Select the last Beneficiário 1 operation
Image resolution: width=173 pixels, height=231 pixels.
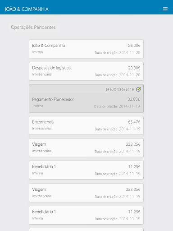(86, 215)
